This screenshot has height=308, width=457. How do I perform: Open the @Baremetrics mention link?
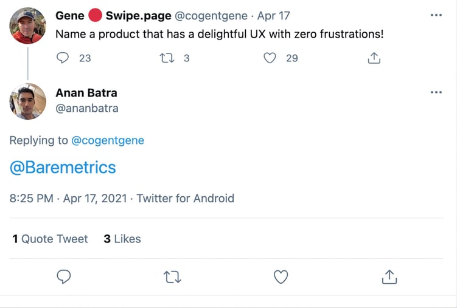tap(63, 168)
